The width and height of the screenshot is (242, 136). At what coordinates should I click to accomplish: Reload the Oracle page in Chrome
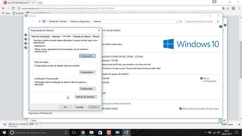13,8
